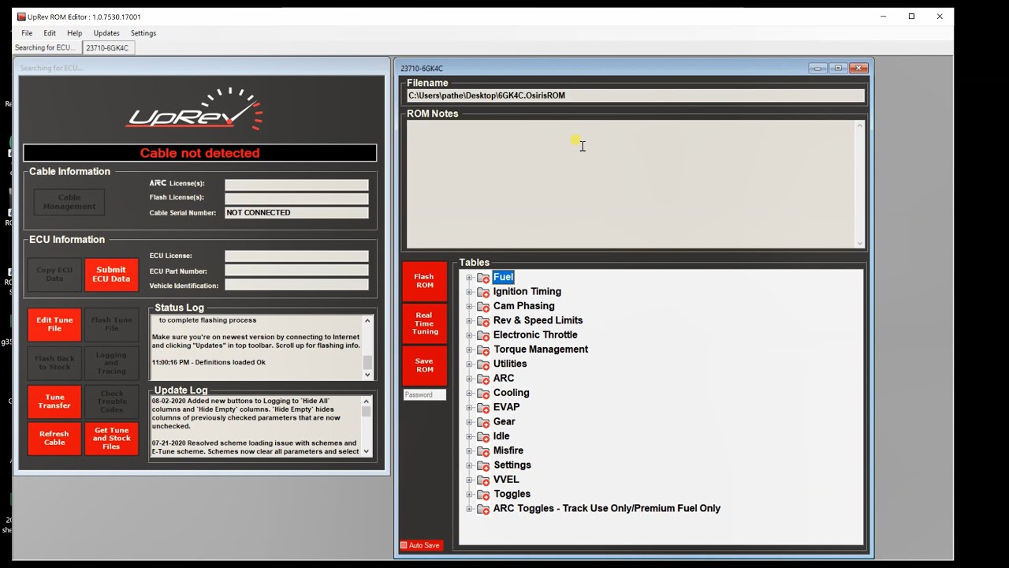Select the EVAP tree label
The height and width of the screenshot is (568, 1009).
tap(507, 407)
